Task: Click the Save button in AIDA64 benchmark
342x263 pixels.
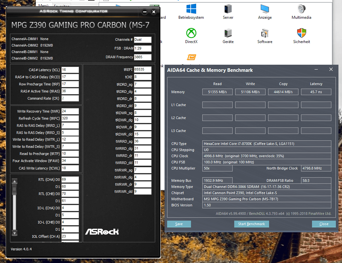Action: point(179,224)
